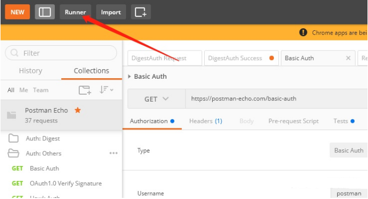Open a new window with plus icon
Image resolution: width=368 pixels, height=199 pixels.
pyautogui.click(x=140, y=12)
